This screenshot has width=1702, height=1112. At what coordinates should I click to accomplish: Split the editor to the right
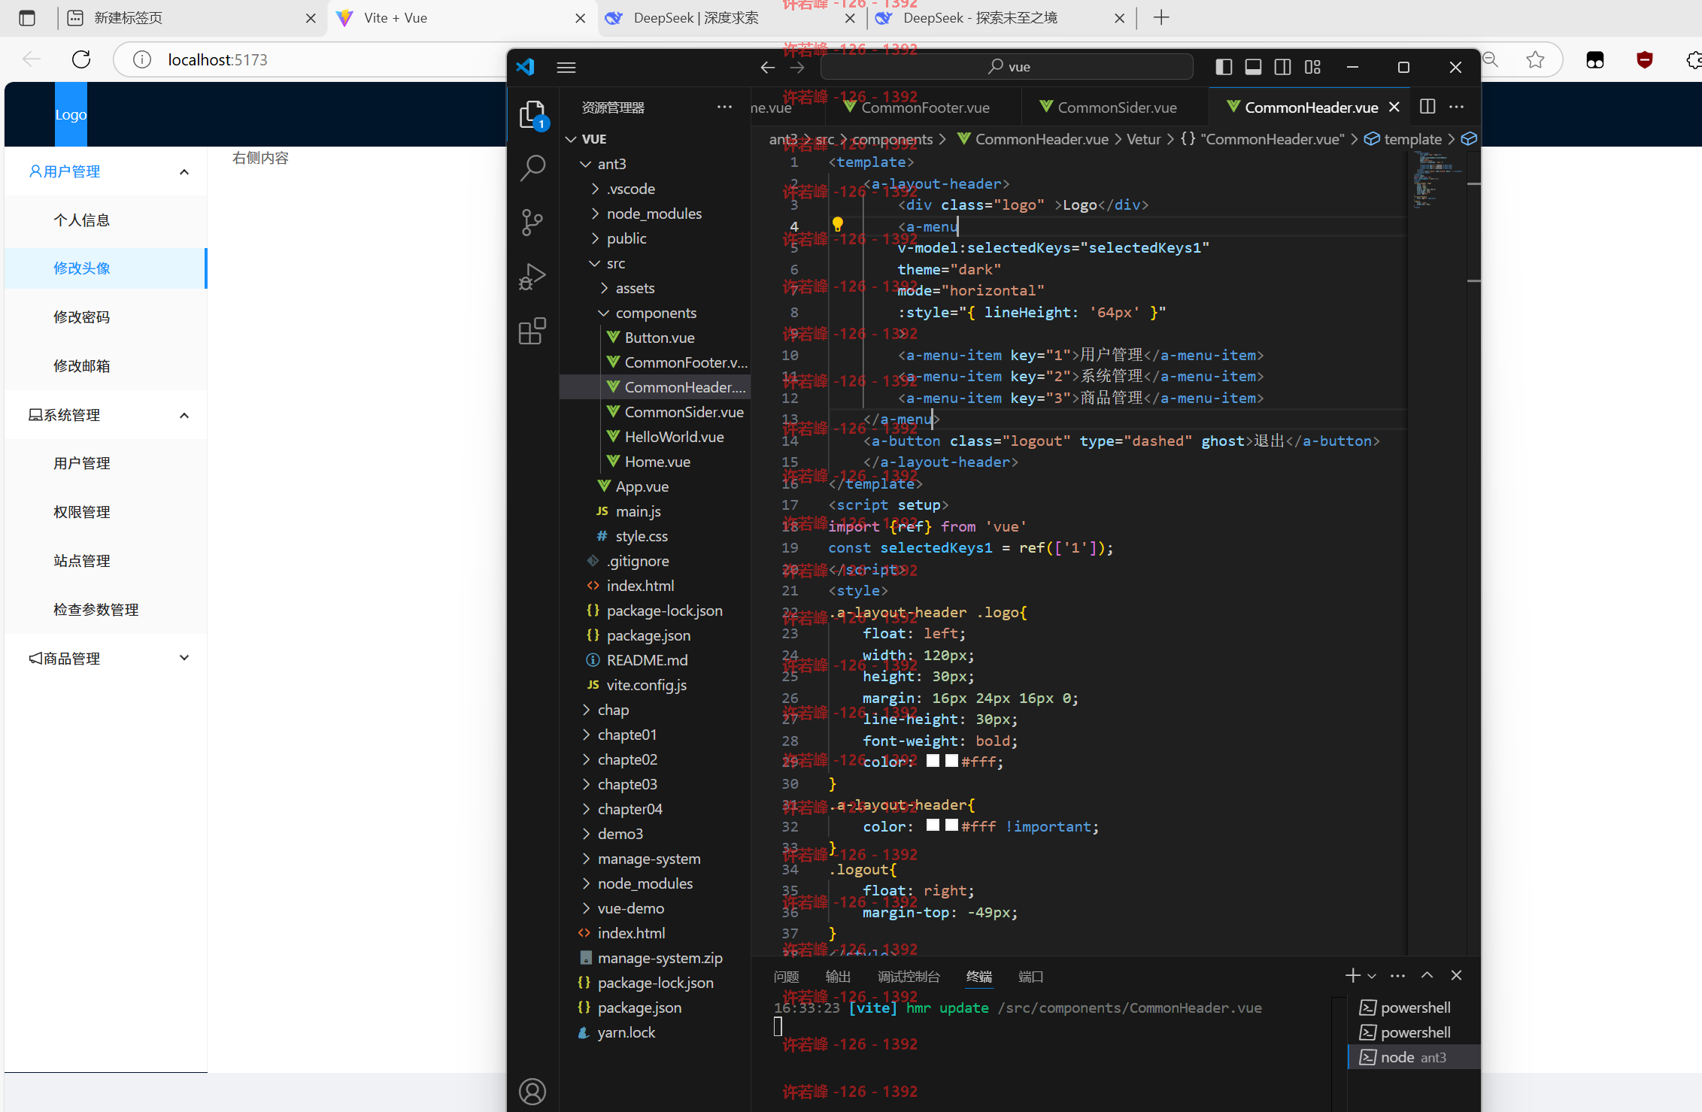[1427, 107]
